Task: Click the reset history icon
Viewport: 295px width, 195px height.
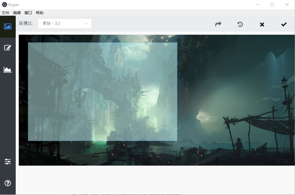Action: (x=240, y=24)
